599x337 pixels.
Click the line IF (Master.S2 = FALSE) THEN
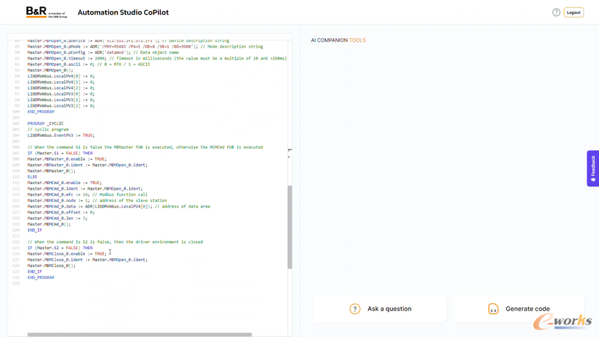click(x=60, y=248)
